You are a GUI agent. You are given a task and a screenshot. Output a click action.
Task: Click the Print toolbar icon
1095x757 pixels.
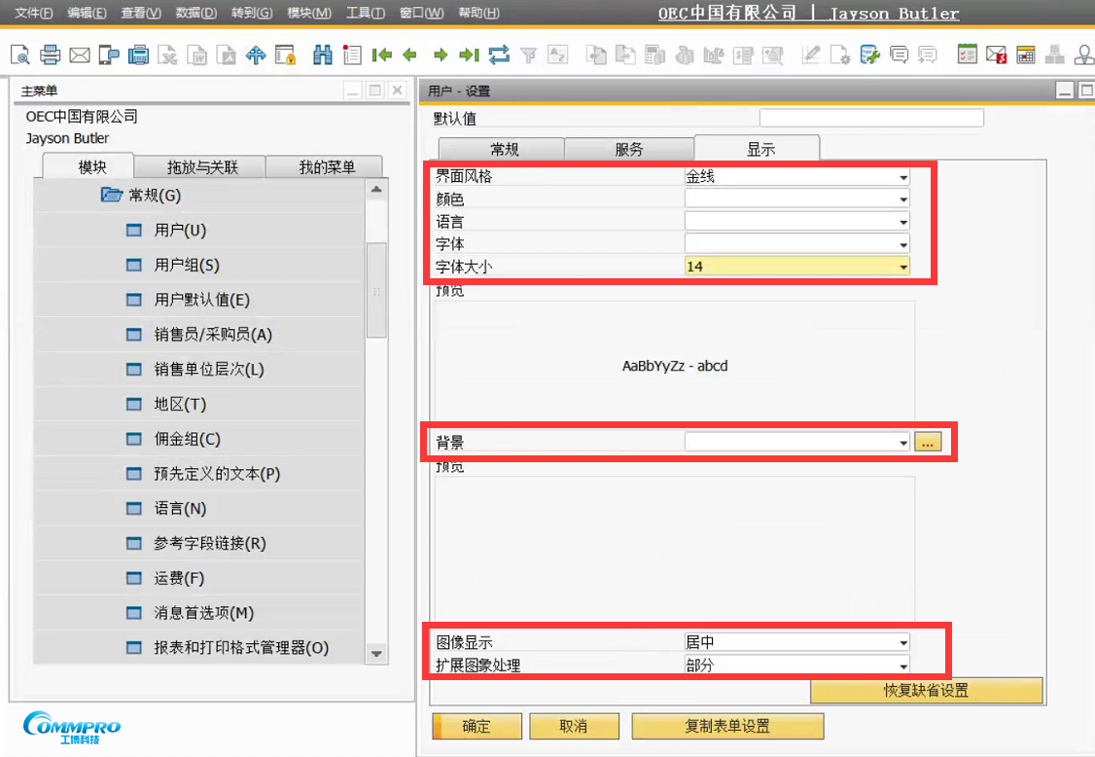[x=50, y=54]
